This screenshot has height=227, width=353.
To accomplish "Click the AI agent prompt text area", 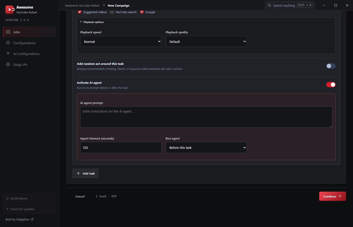I will click(x=206, y=117).
